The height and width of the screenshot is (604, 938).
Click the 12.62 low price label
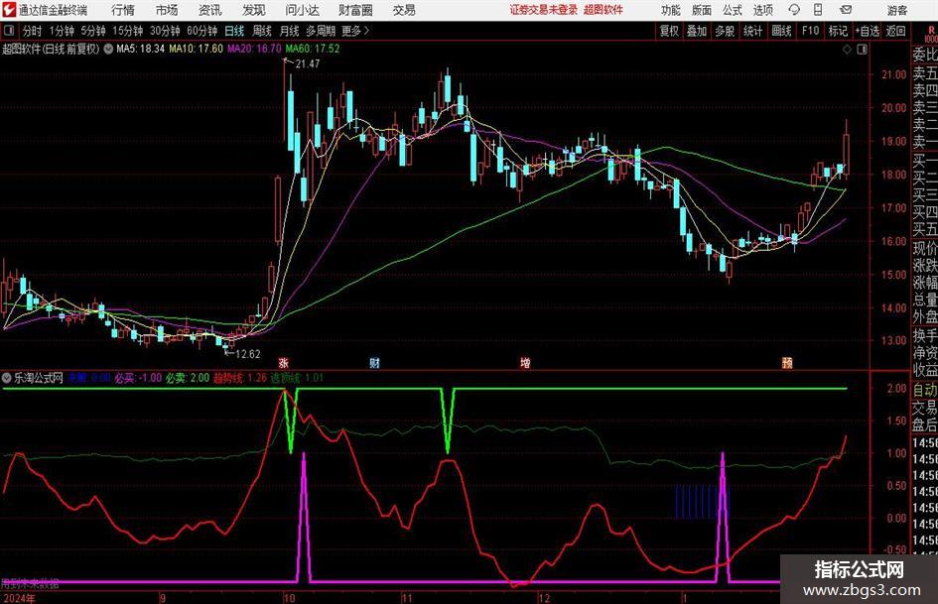(248, 354)
